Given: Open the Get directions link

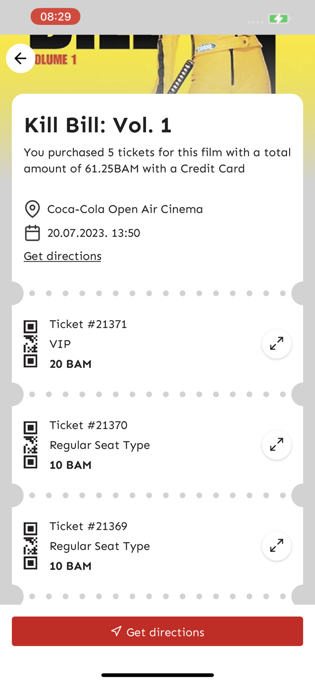Looking at the screenshot, I should click(62, 256).
